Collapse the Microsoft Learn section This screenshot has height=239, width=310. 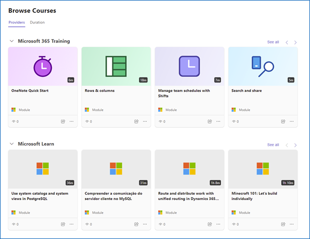click(x=12, y=144)
